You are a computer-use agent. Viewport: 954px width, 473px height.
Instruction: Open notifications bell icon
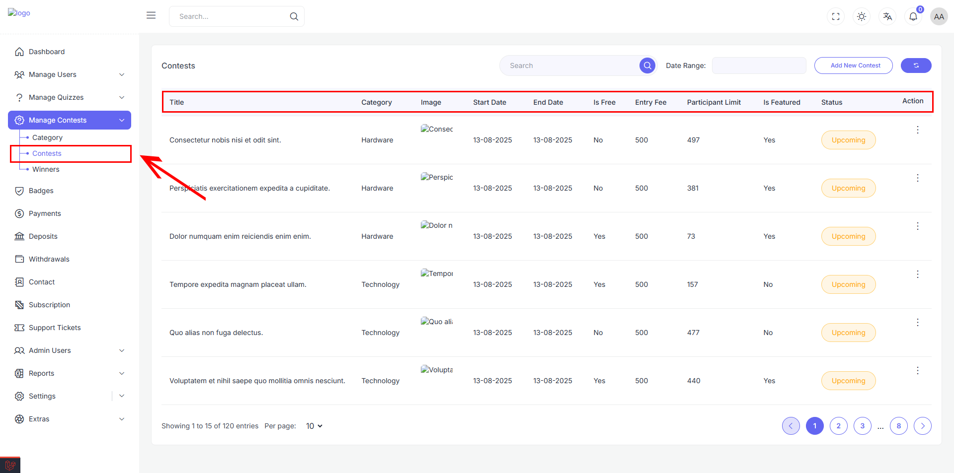click(913, 16)
